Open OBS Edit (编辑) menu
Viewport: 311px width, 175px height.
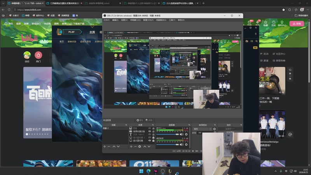[115, 20]
